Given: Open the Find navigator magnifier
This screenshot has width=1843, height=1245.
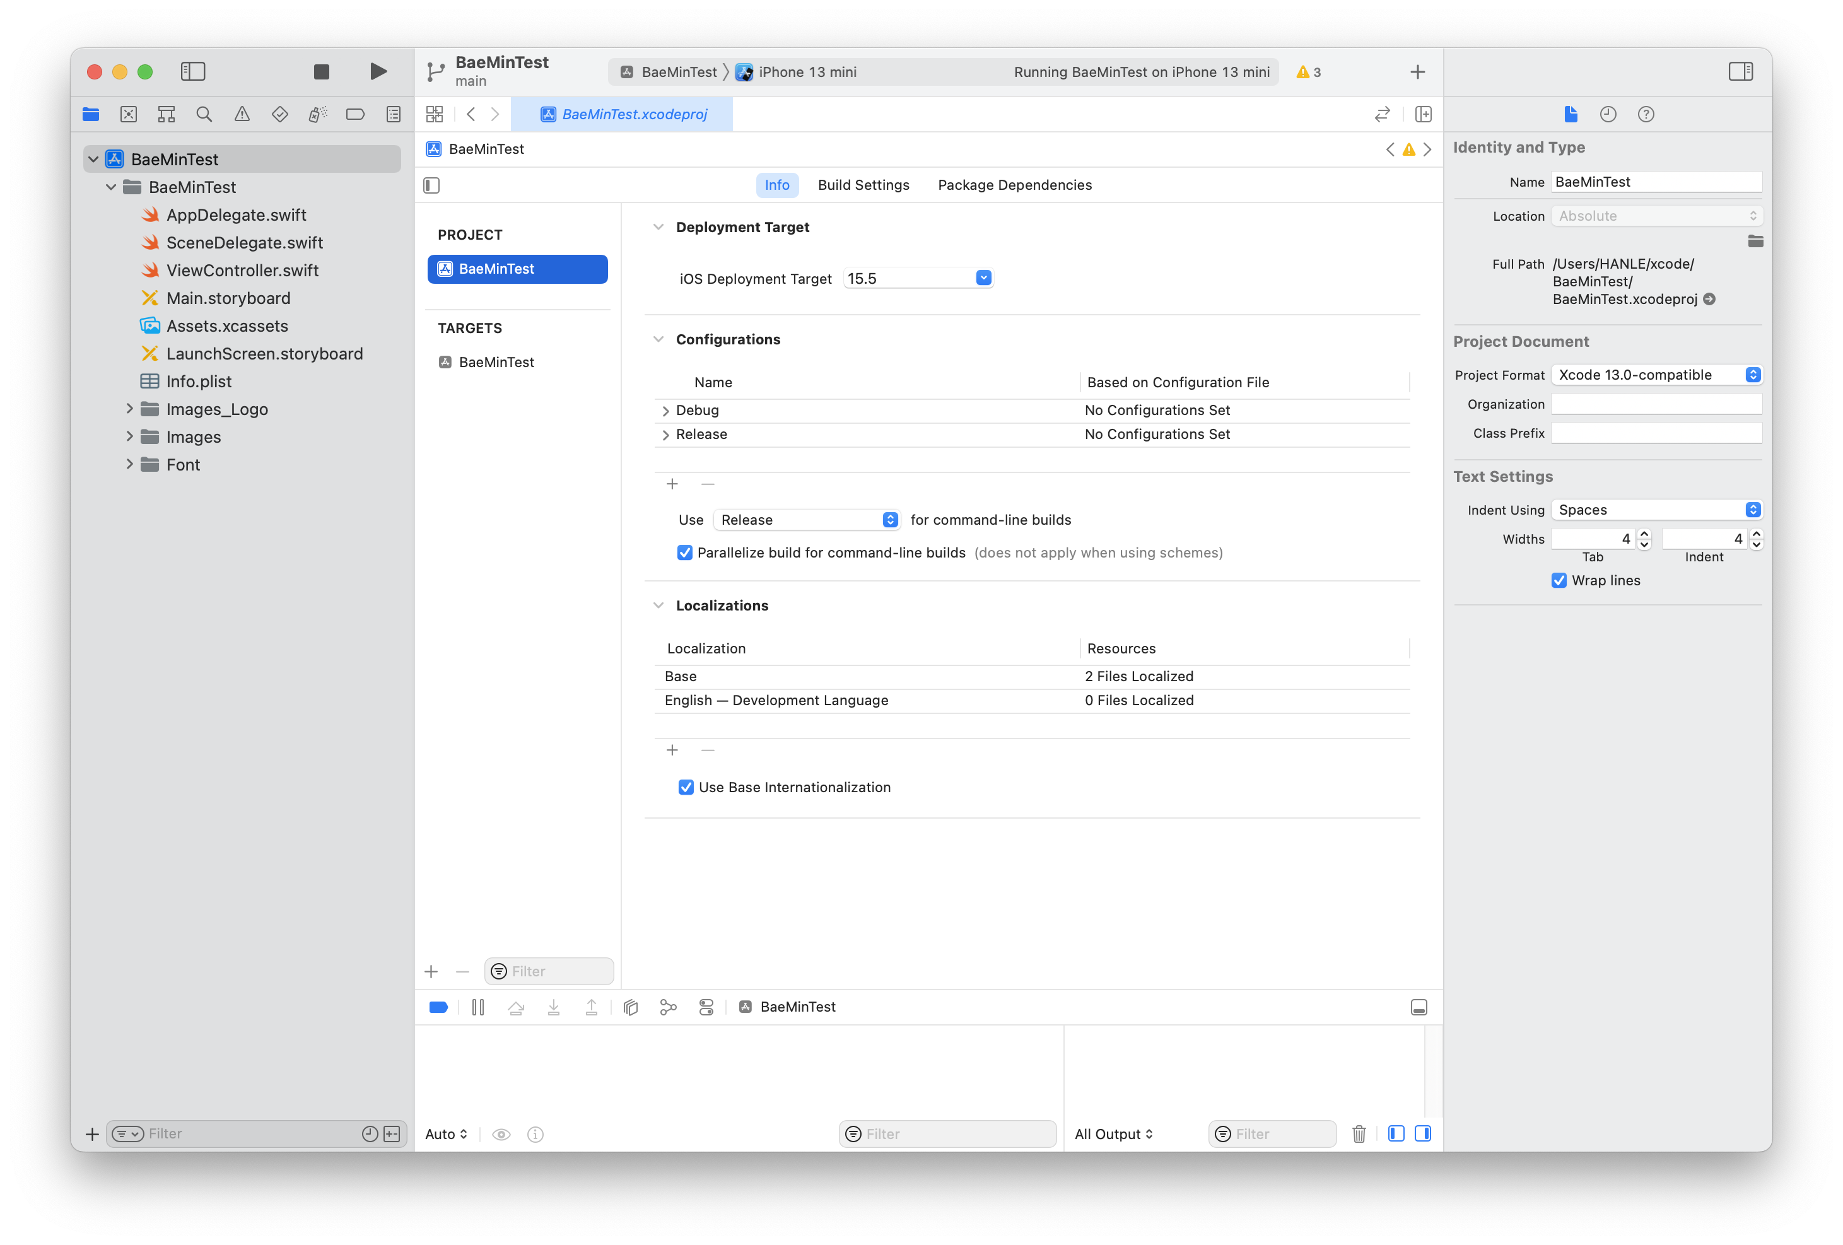Looking at the screenshot, I should point(204,114).
